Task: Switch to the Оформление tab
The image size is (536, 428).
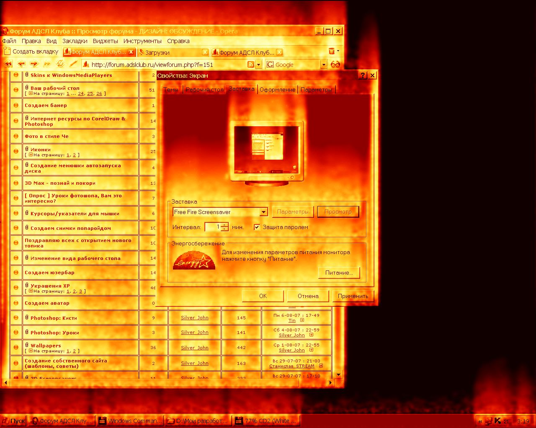Action: click(x=277, y=89)
